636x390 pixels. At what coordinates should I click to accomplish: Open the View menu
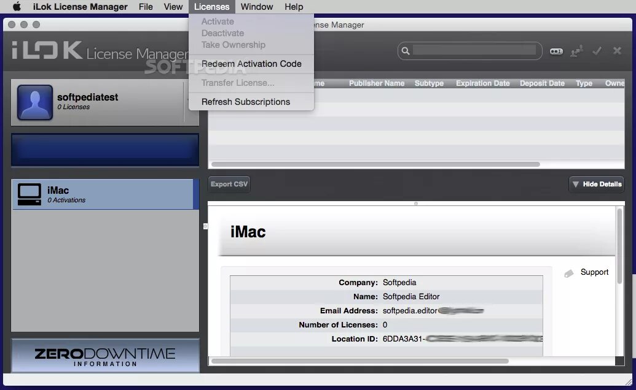[173, 7]
